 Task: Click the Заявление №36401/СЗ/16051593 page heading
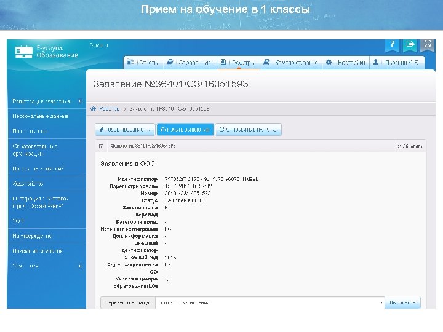click(170, 84)
